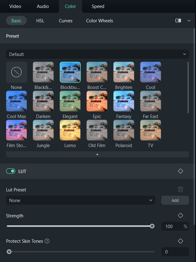Apply the Darken preset thumbnail

coord(43,101)
